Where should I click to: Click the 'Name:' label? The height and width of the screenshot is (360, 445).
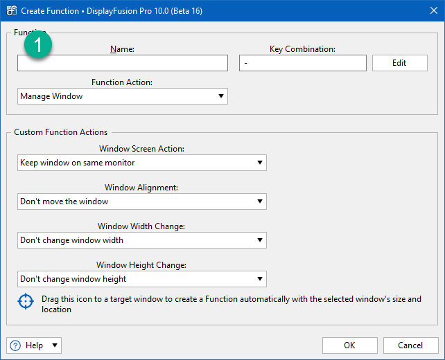[122, 49]
